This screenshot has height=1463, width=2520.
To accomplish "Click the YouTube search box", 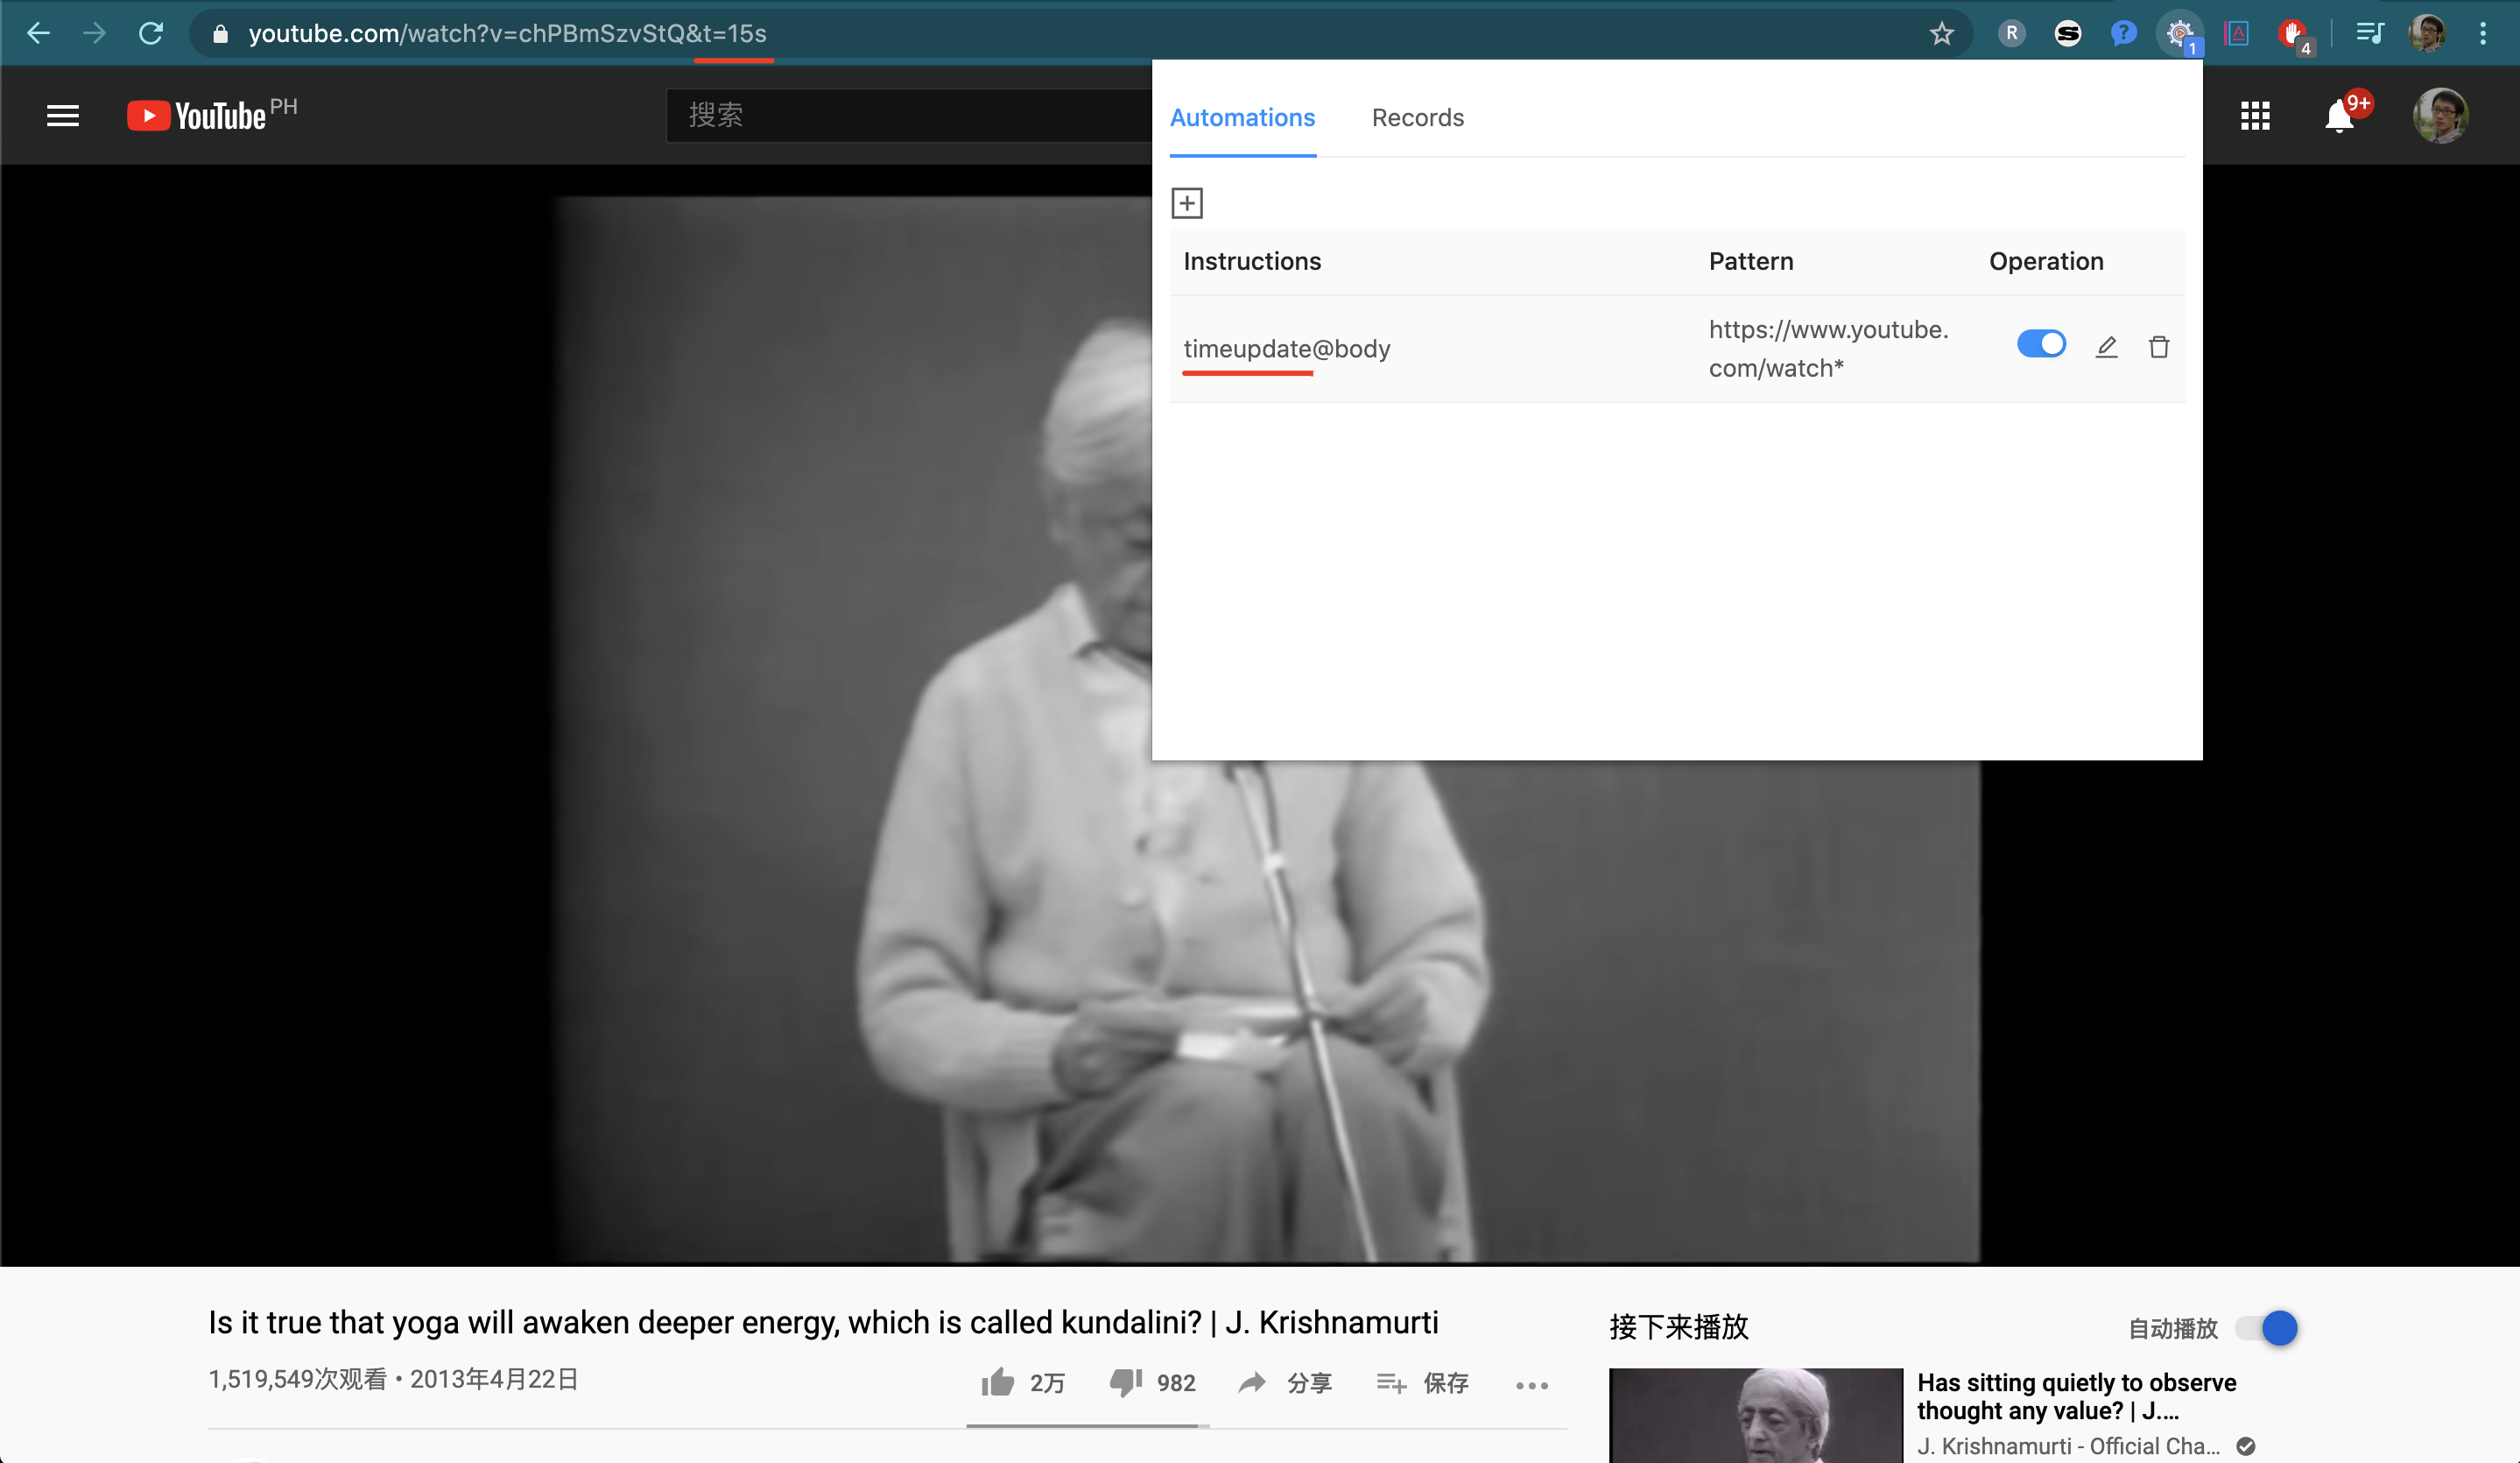I will [905, 115].
